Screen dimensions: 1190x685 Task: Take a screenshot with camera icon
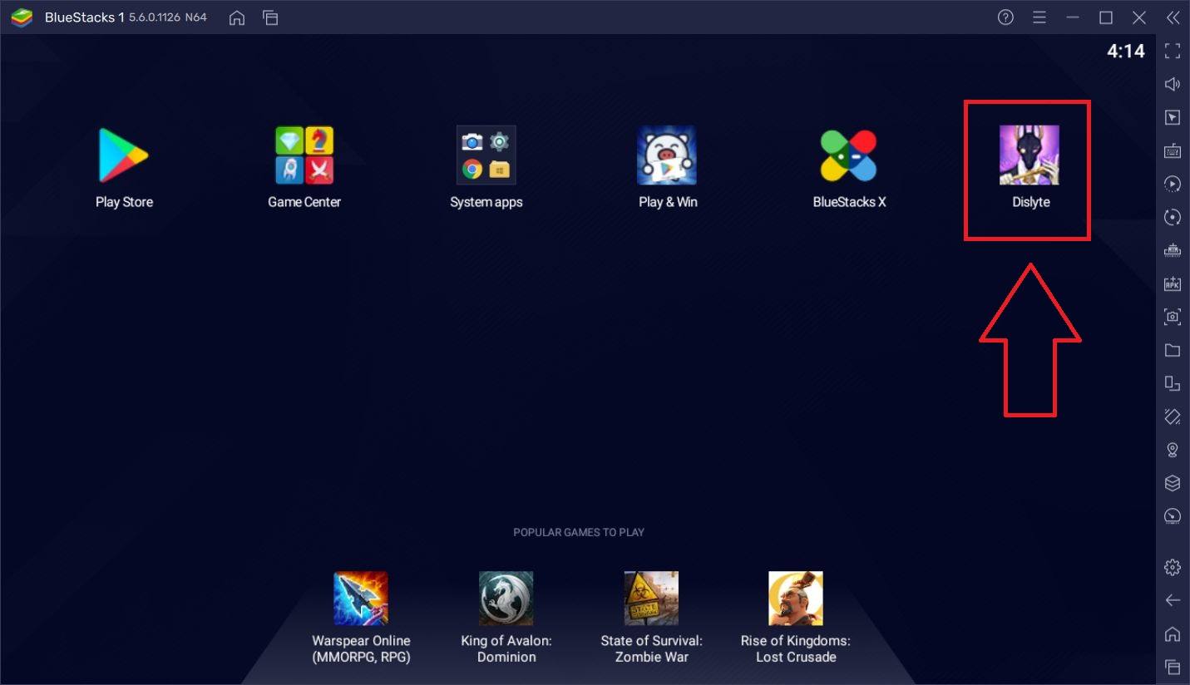click(1173, 317)
